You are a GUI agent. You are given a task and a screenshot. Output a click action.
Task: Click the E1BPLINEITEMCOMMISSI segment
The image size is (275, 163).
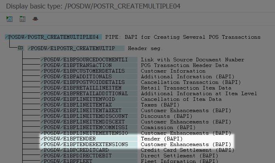pyautogui.click(x=84, y=127)
